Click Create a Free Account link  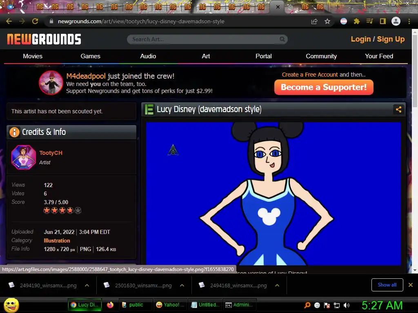click(310, 75)
